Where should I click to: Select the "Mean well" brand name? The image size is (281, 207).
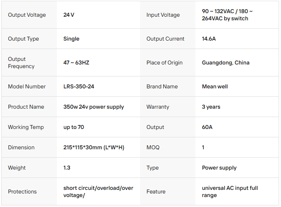pos(215,87)
